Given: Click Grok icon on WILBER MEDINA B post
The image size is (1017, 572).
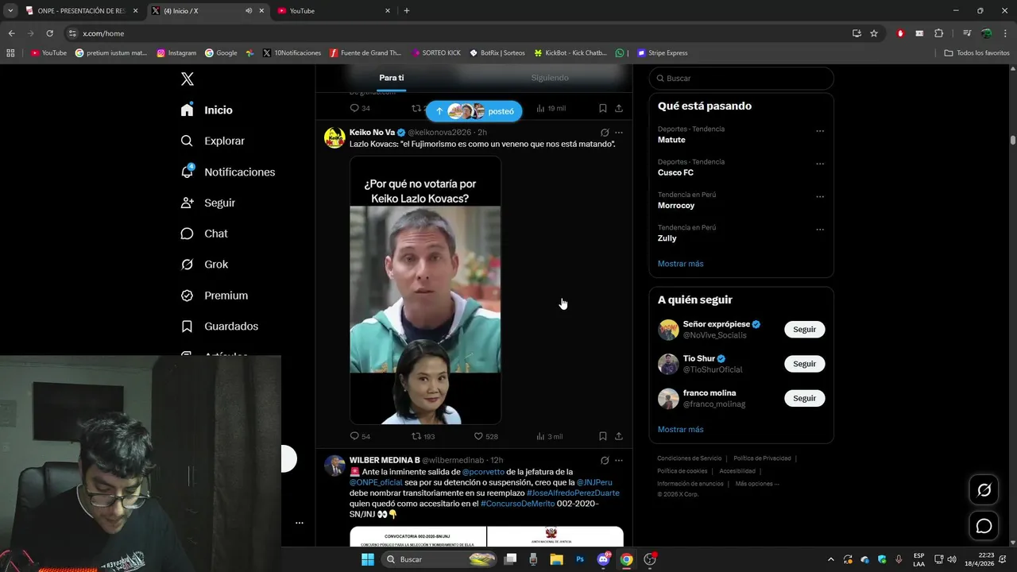Looking at the screenshot, I should 604,460.
